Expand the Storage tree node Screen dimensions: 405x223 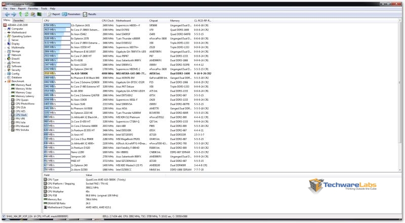coord(5,52)
